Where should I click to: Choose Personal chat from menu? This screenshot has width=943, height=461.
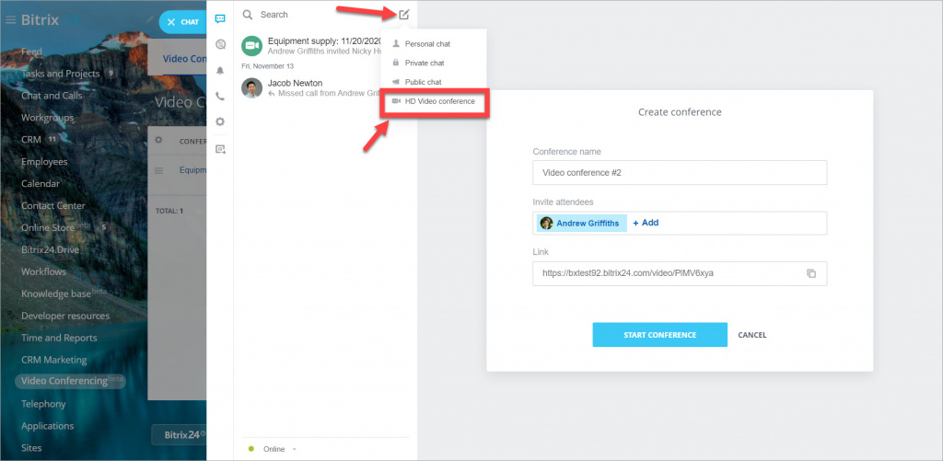[x=427, y=44]
